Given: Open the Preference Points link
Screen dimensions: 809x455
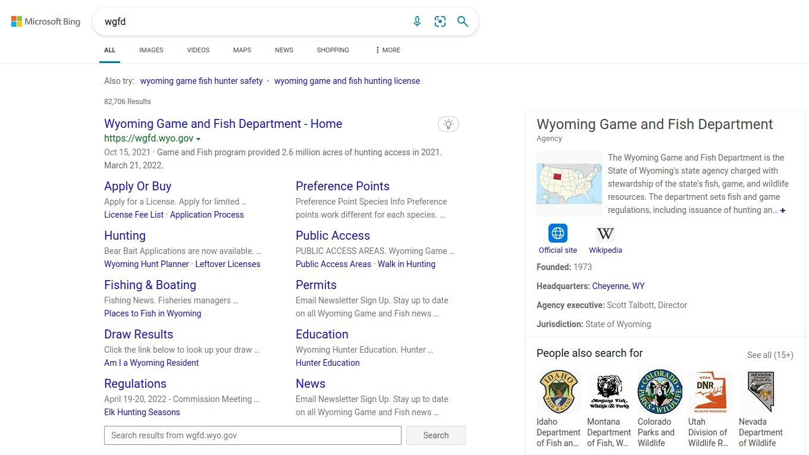Looking at the screenshot, I should pos(342,186).
